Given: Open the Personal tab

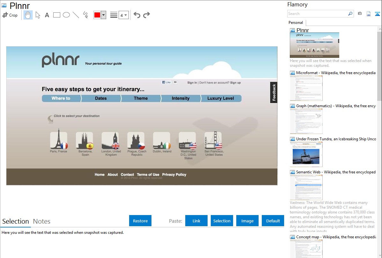Looking at the screenshot, I should coord(296,23).
